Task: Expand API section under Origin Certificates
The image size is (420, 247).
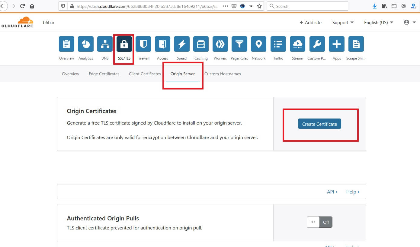Action: [x=332, y=192]
